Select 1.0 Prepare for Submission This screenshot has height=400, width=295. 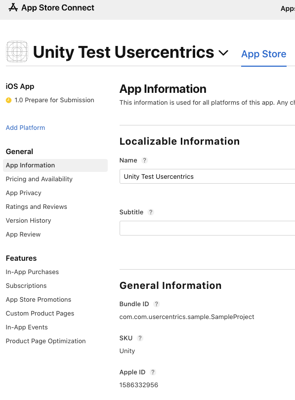(x=54, y=100)
